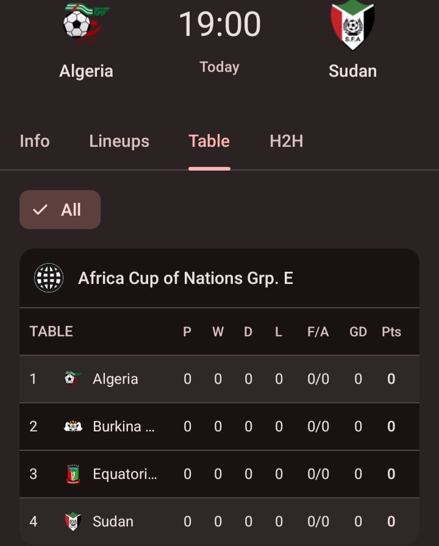Tap the Sudan team crest in header

click(x=352, y=24)
